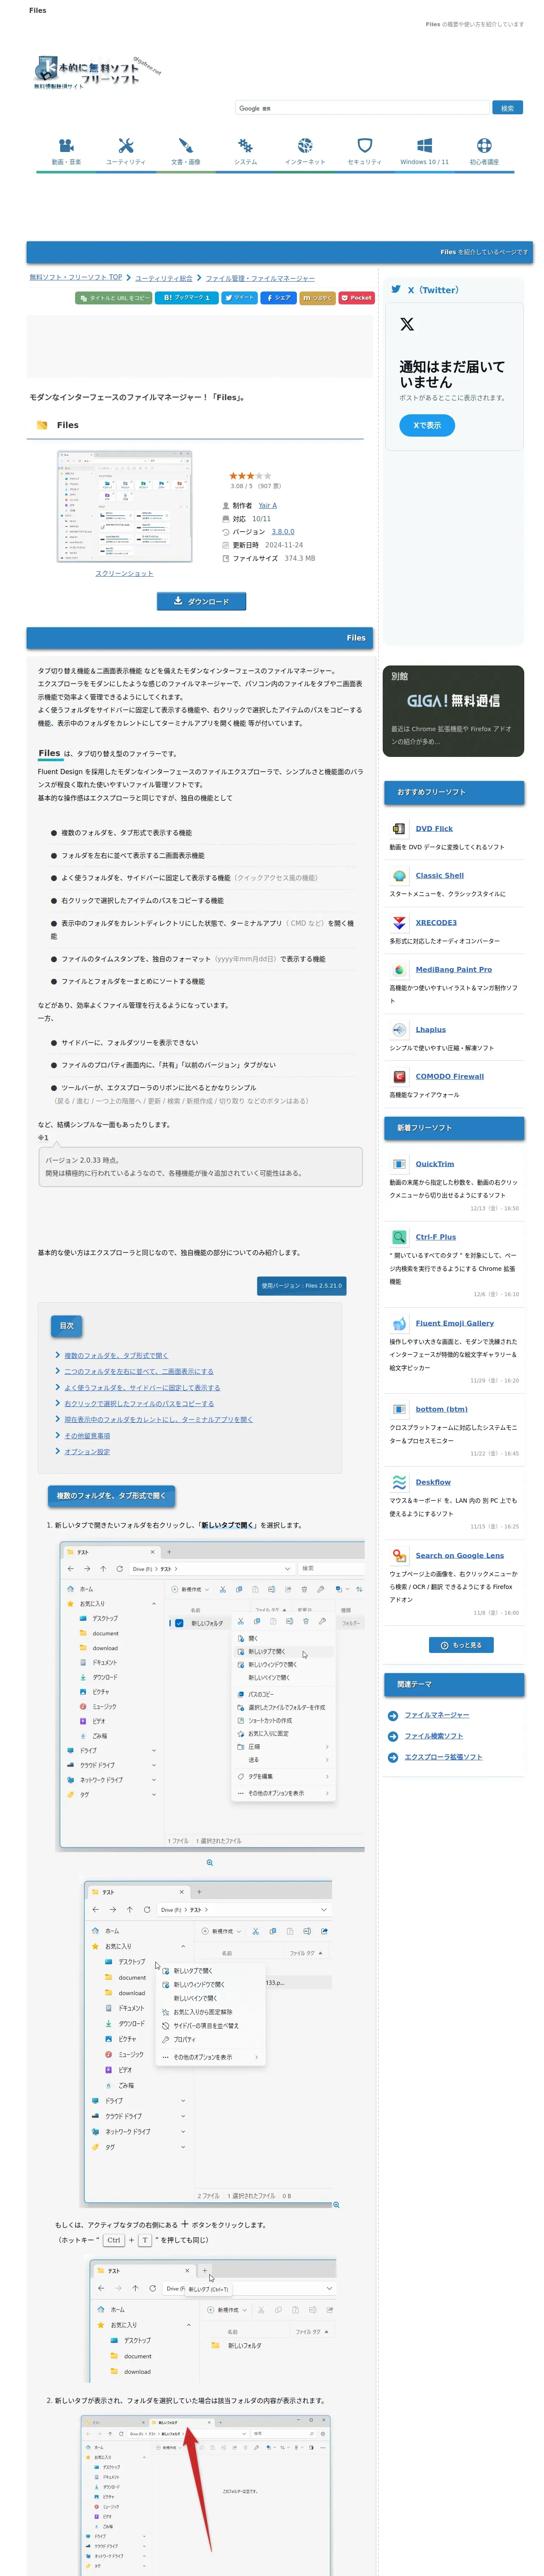Click the bottom (btm) icon
Viewport: 544px width, 2576px height.
(x=399, y=1409)
